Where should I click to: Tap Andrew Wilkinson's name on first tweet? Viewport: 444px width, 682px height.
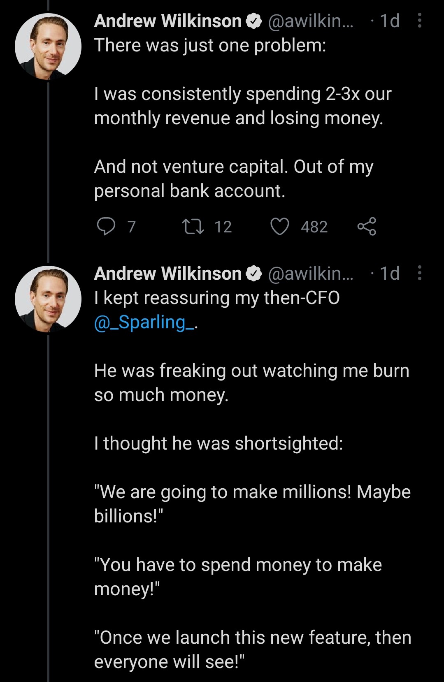167,21
